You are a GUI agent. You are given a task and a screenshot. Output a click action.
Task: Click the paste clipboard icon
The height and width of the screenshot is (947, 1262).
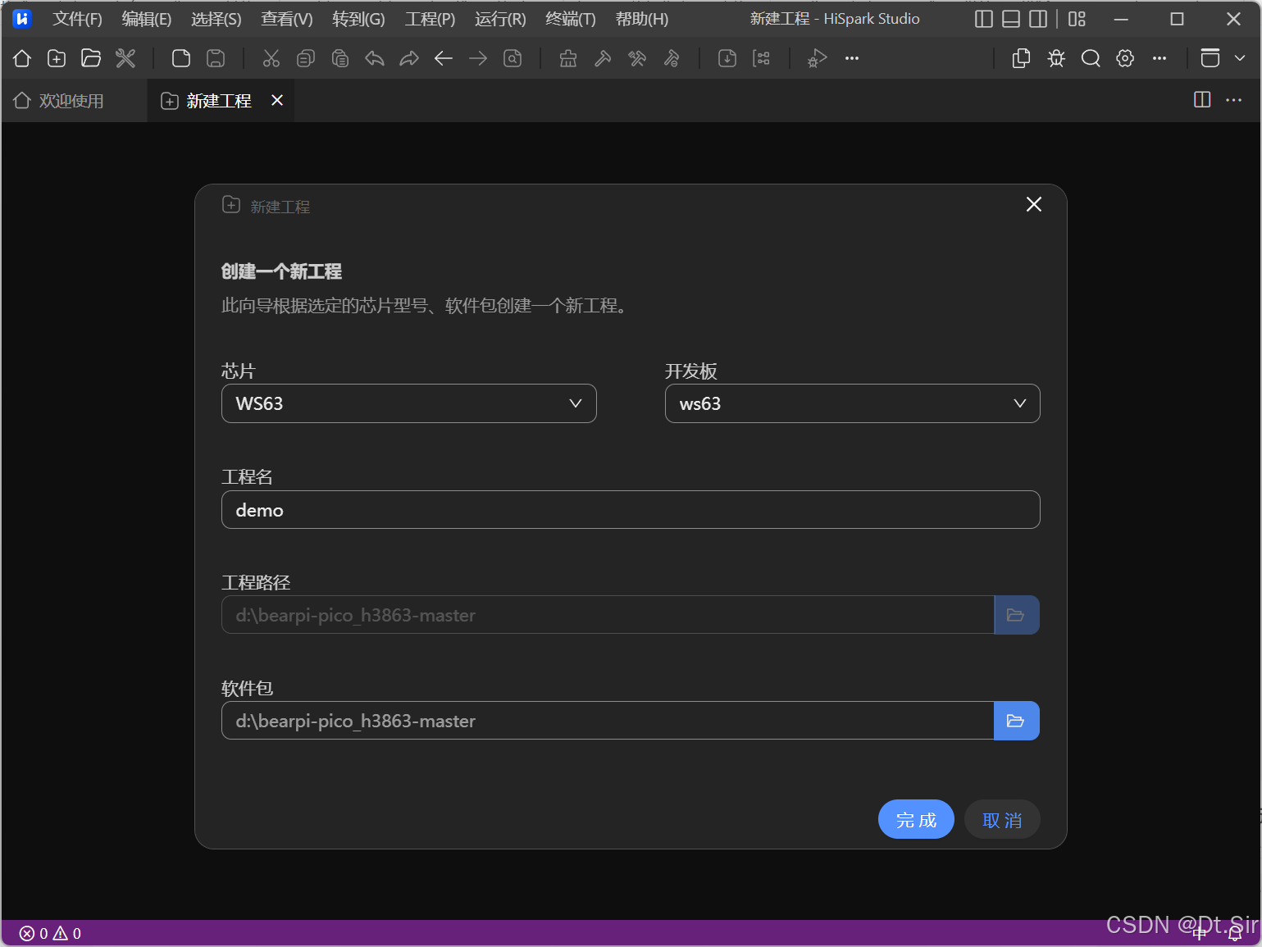tap(340, 58)
